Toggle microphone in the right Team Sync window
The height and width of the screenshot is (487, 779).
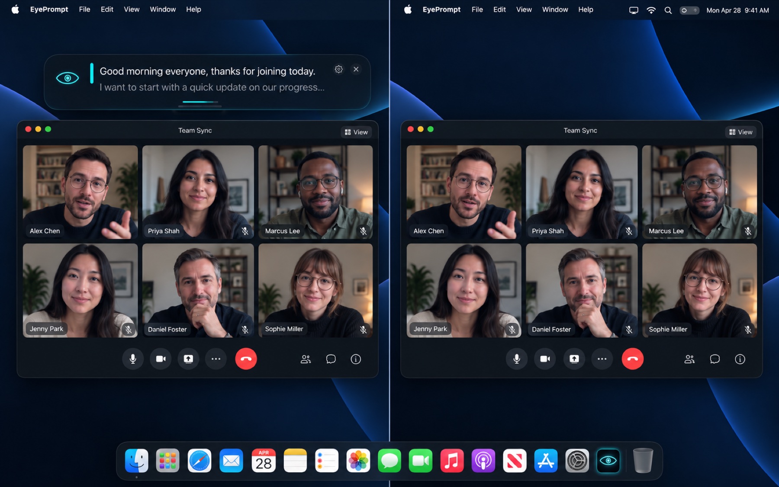tap(517, 359)
